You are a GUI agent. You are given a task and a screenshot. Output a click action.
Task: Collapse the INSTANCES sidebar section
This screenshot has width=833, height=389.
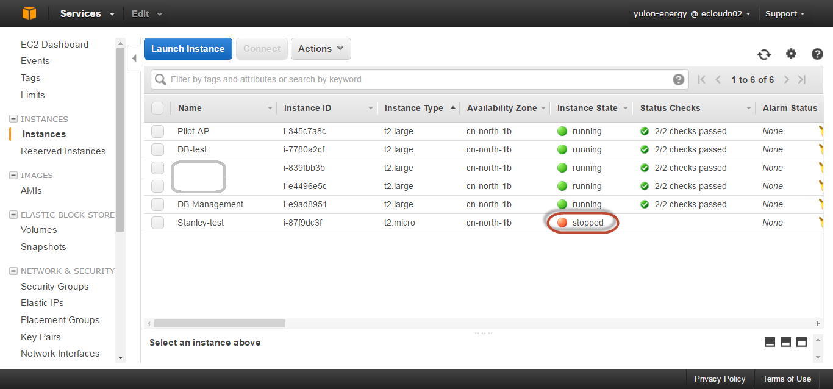tap(13, 119)
